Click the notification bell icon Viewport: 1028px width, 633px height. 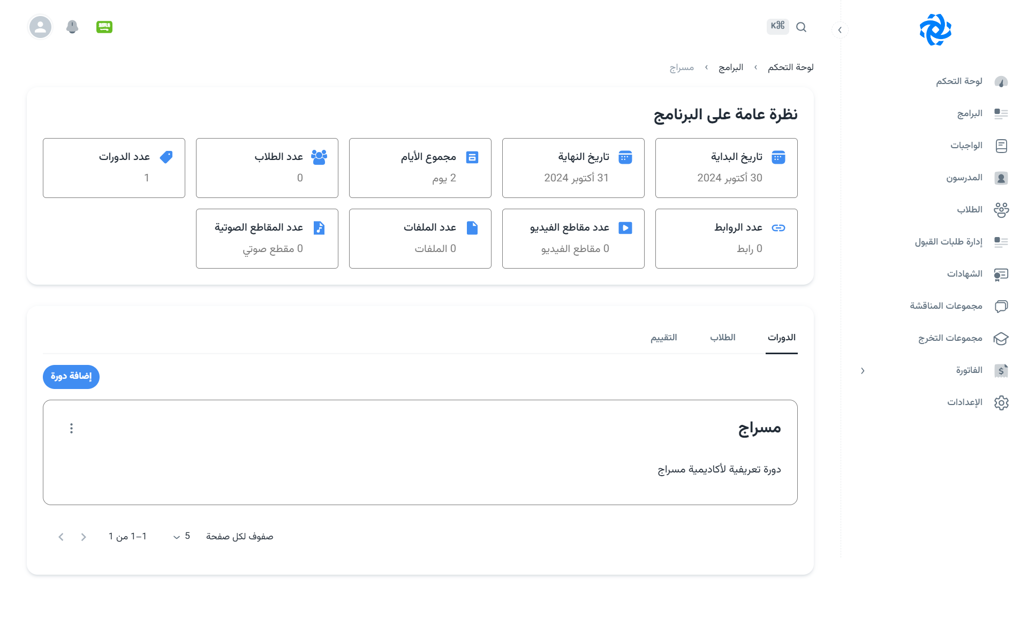(72, 27)
